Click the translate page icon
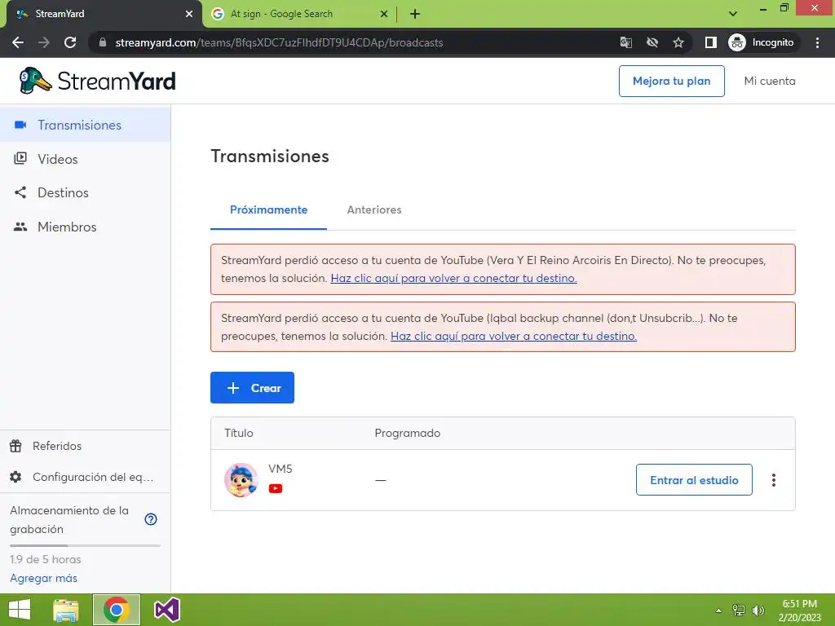835x626 pixels. pyautogui.click(x=626, y=42)
